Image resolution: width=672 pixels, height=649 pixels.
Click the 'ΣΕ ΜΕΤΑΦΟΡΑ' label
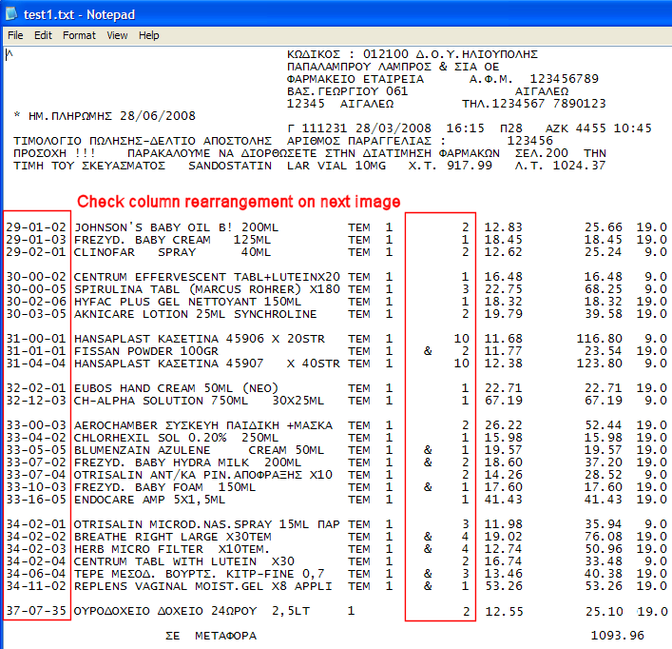211,636
